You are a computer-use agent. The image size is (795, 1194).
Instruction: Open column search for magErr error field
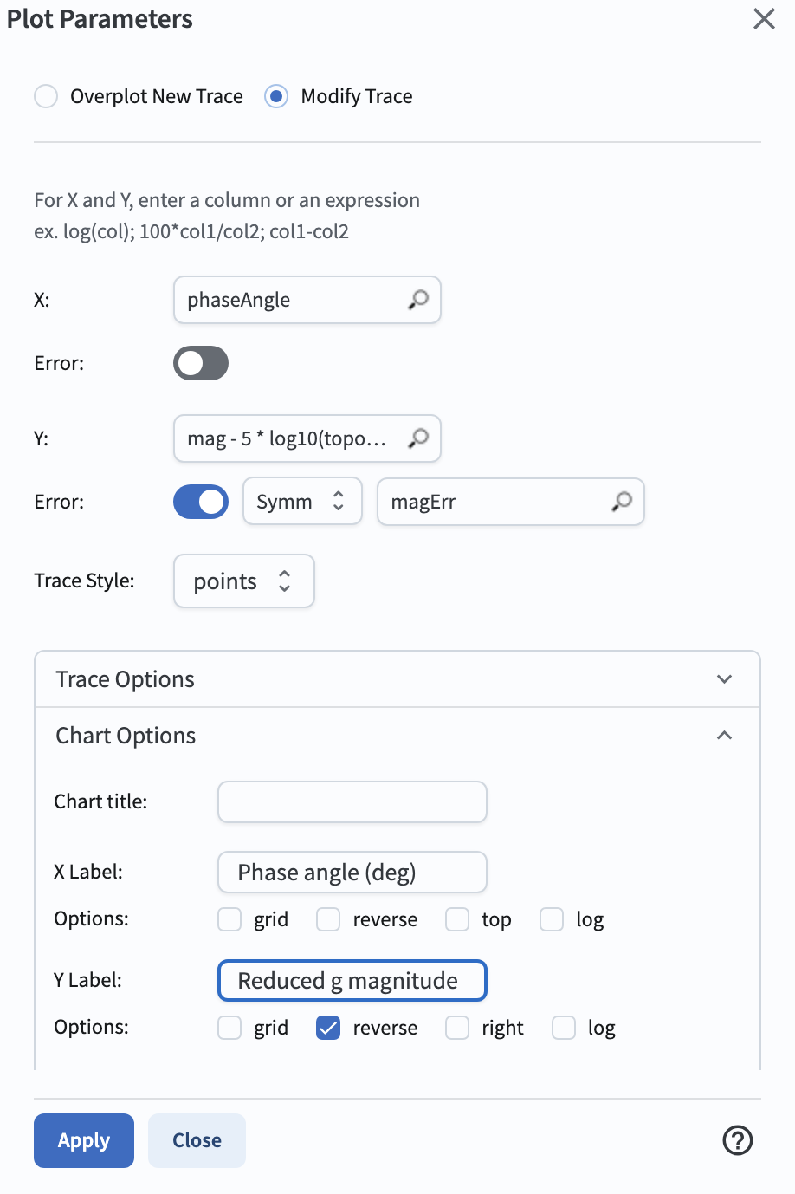pyautogui.click(x=622, y=502)
